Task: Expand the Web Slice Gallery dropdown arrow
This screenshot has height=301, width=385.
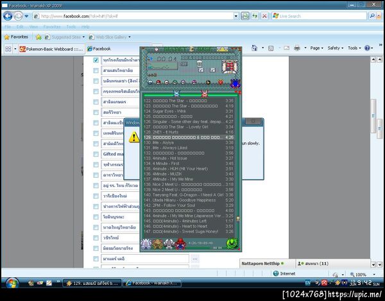Action: [x=130, y=37]
